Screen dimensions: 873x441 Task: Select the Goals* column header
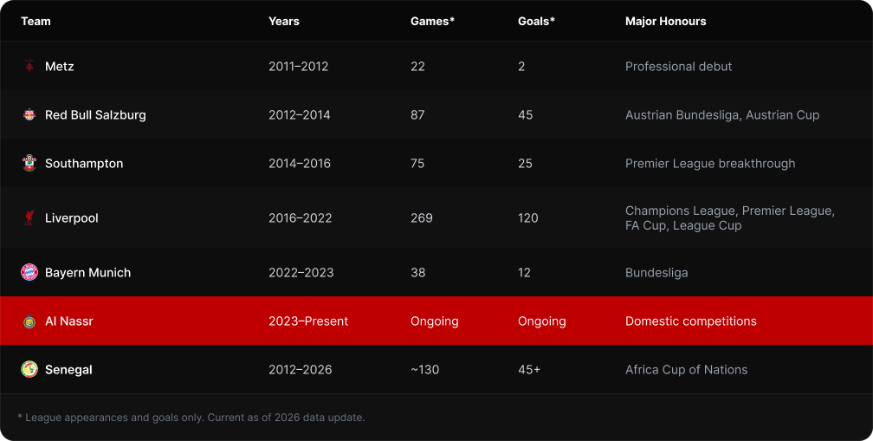pos(536,21)
